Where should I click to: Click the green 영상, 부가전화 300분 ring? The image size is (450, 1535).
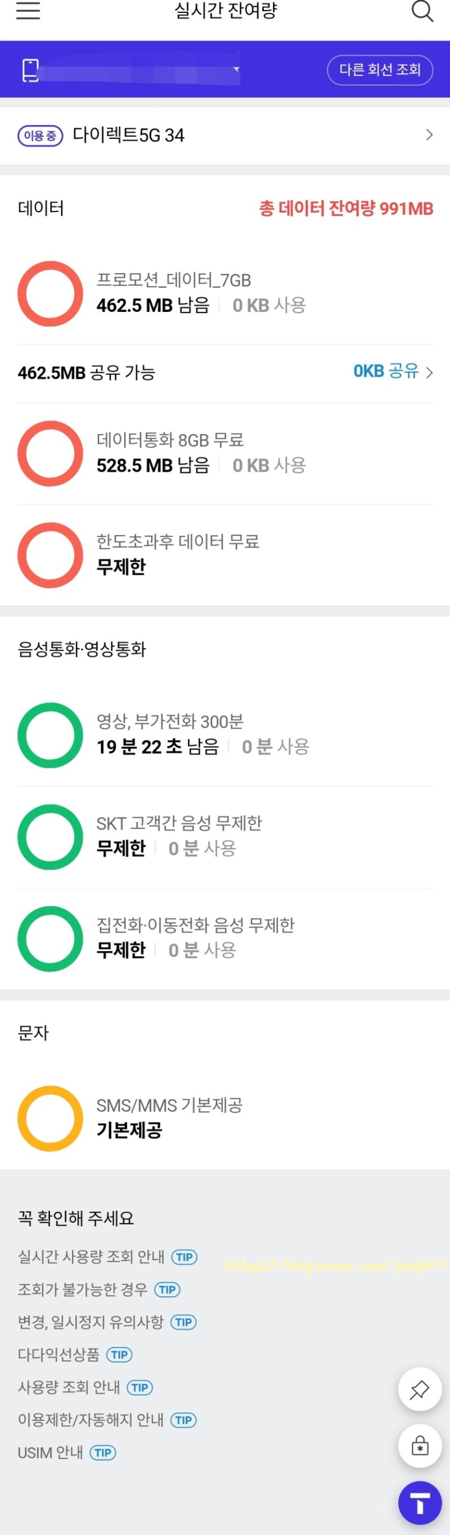pos(50,734)
